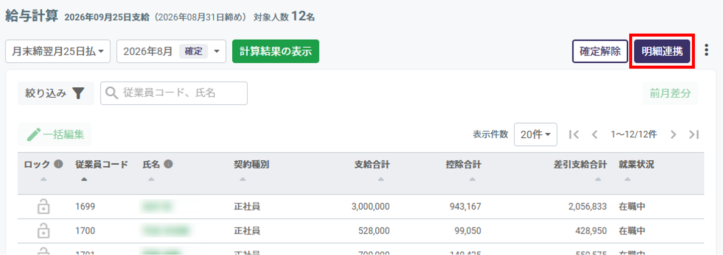Sort by 従業員コード column
The height and width of the screenshot is (255, 723).
click(x=84, y=179)
